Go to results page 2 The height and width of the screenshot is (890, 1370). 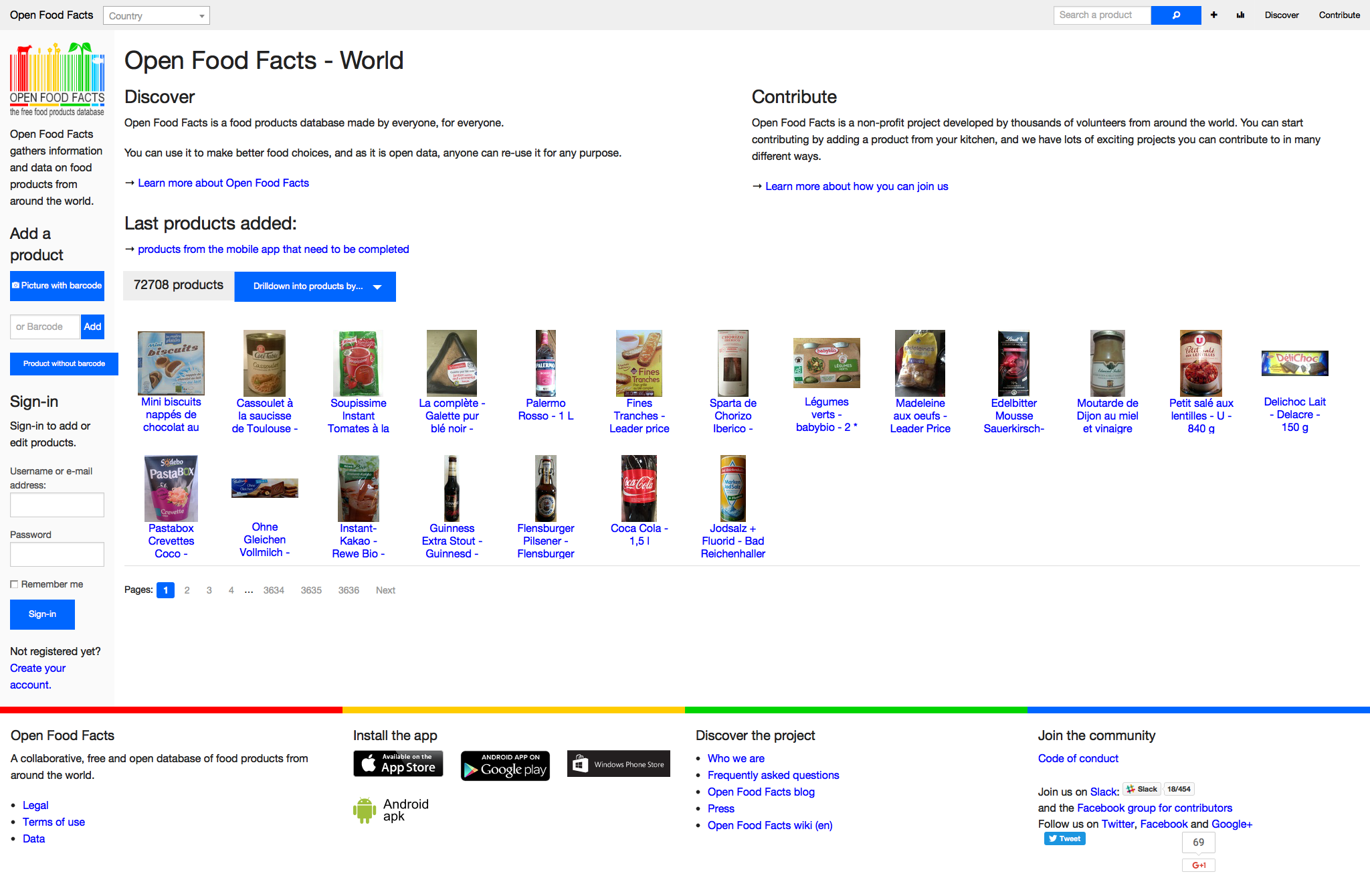pyautogui.click(x=187, y=590)
